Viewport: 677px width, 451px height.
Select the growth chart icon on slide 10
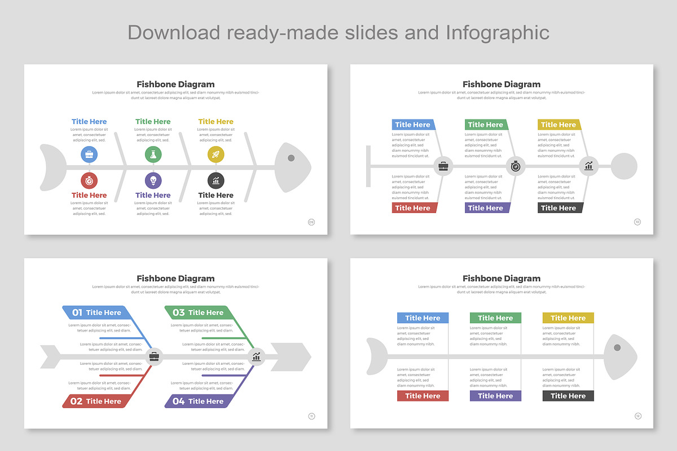pyautogui.click(x=588, y=166)
